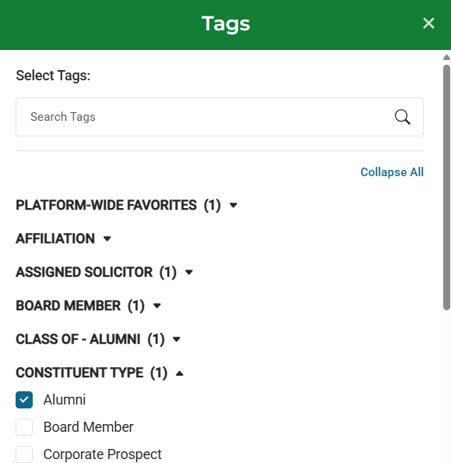Close the Tags panel with X icon

[x=428, y=23]
